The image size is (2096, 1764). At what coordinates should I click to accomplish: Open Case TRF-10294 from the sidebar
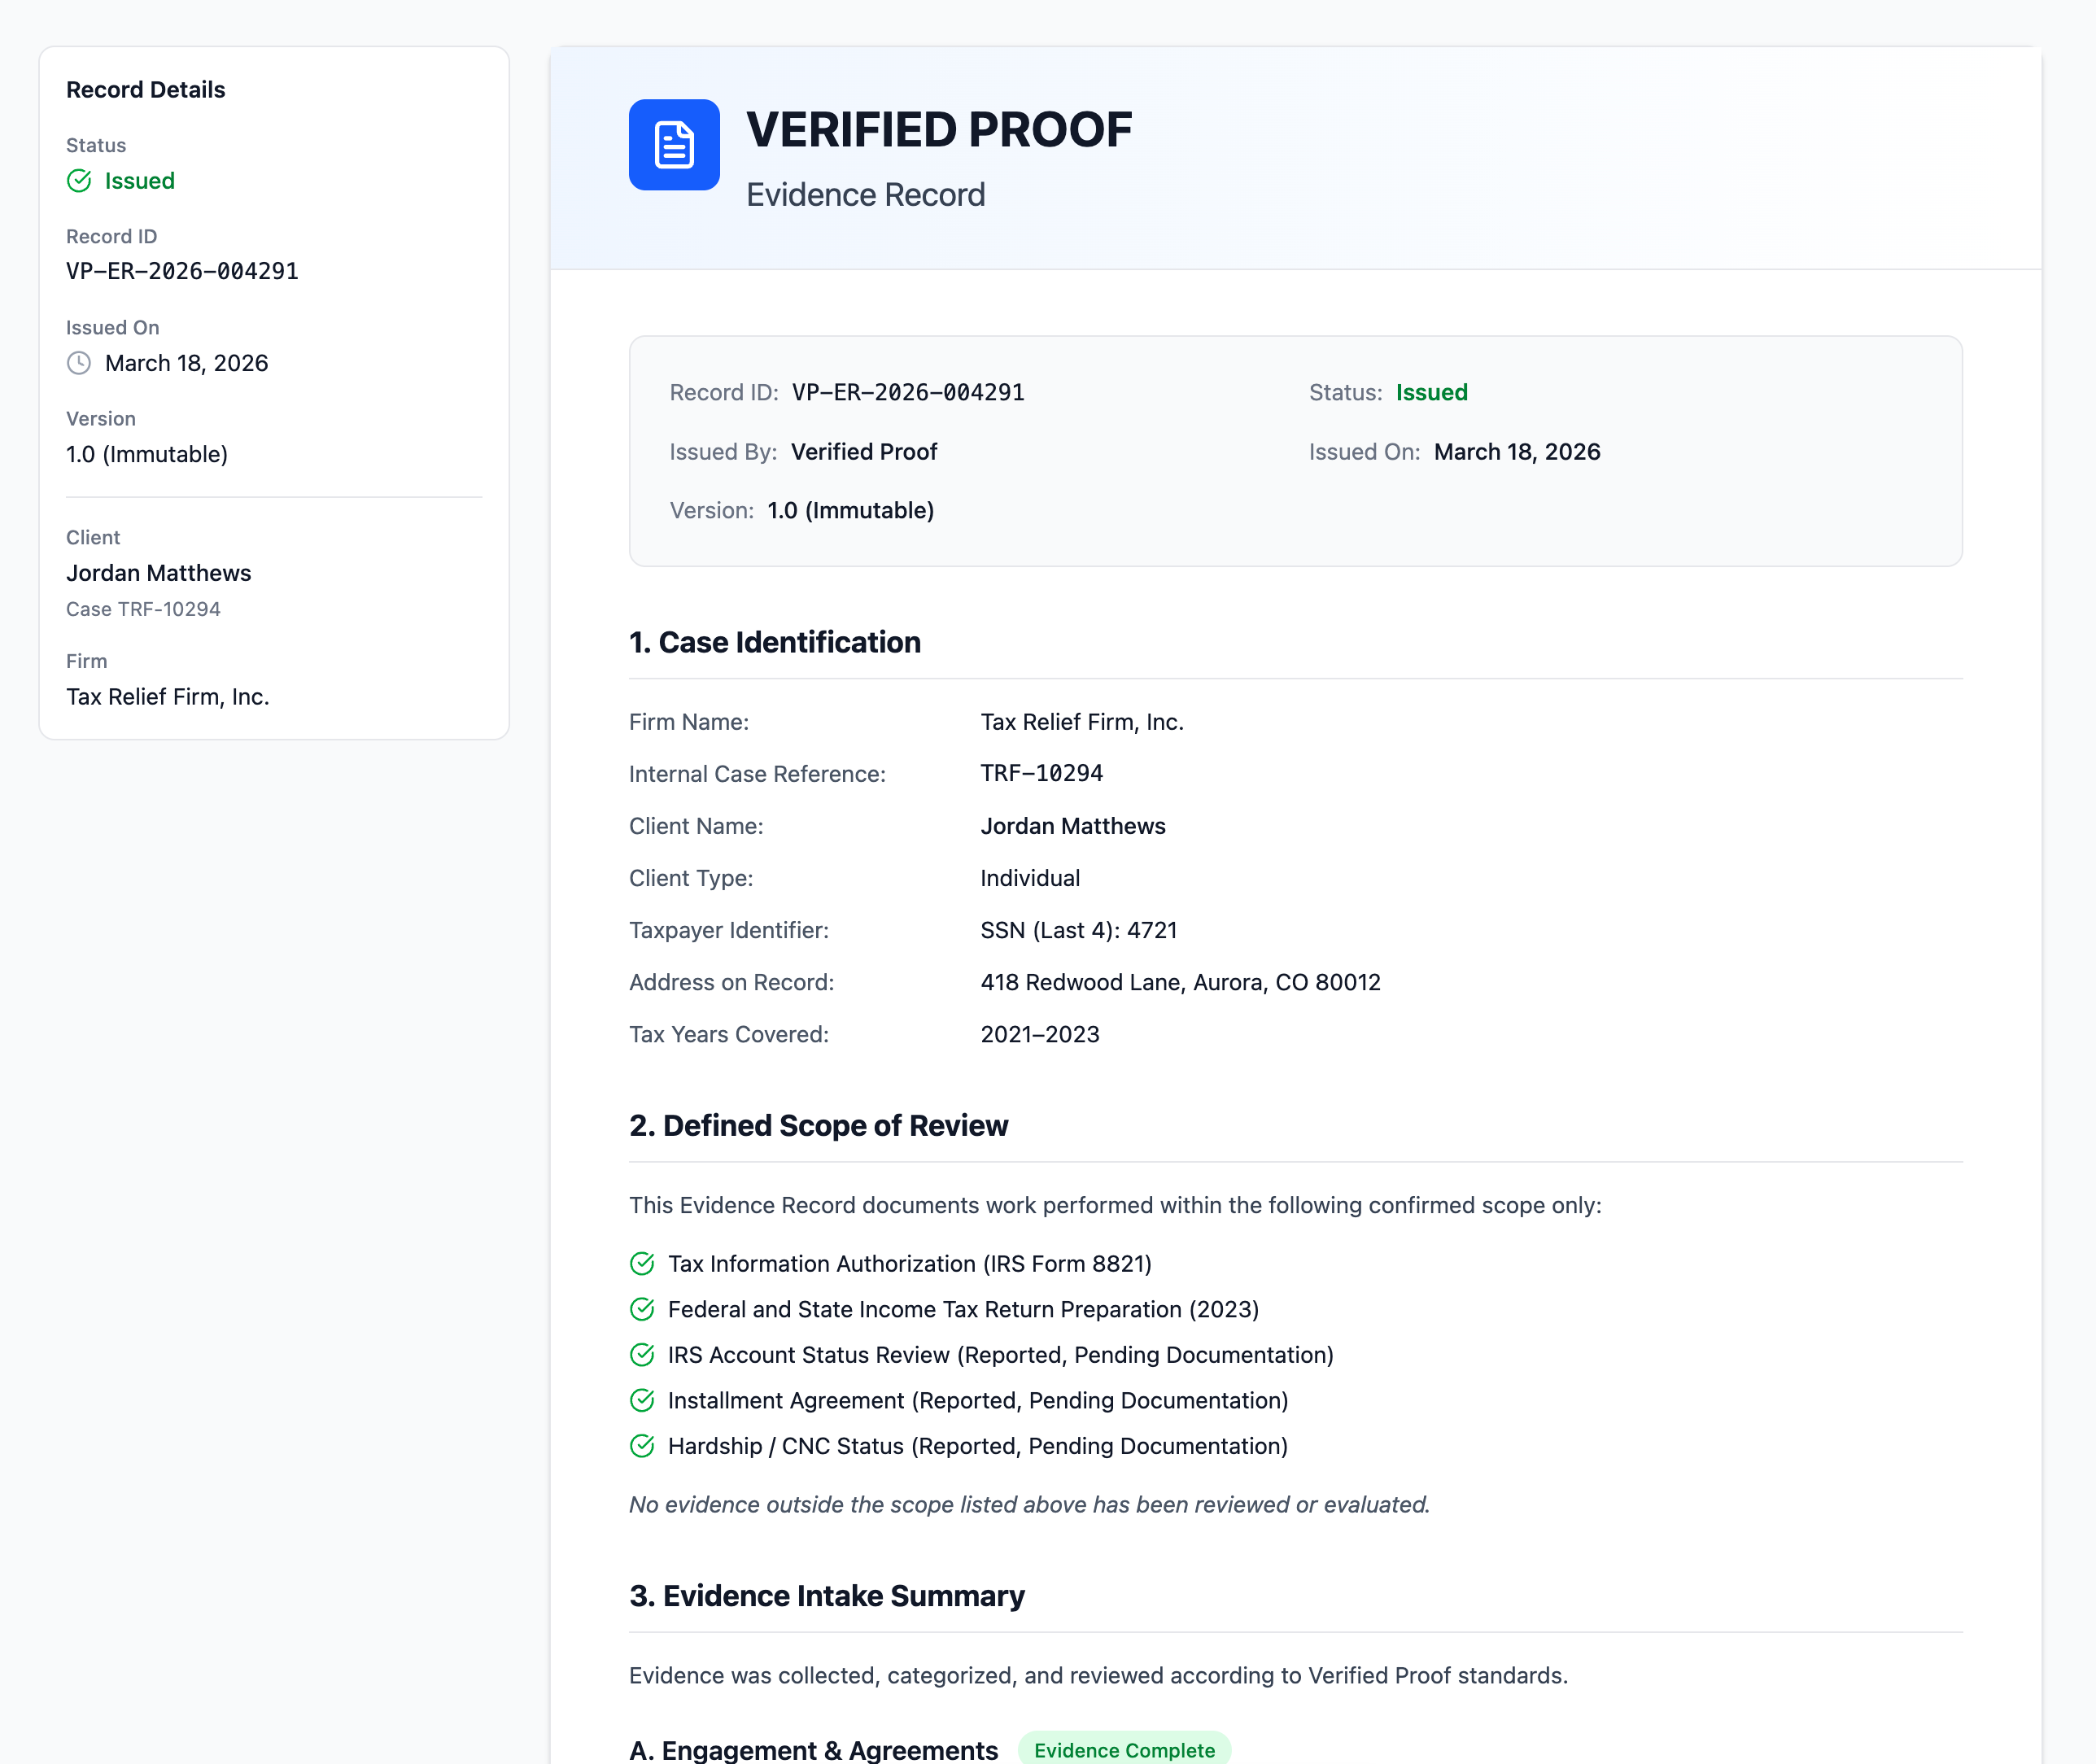pyautogui.click(x=143, y=608)
